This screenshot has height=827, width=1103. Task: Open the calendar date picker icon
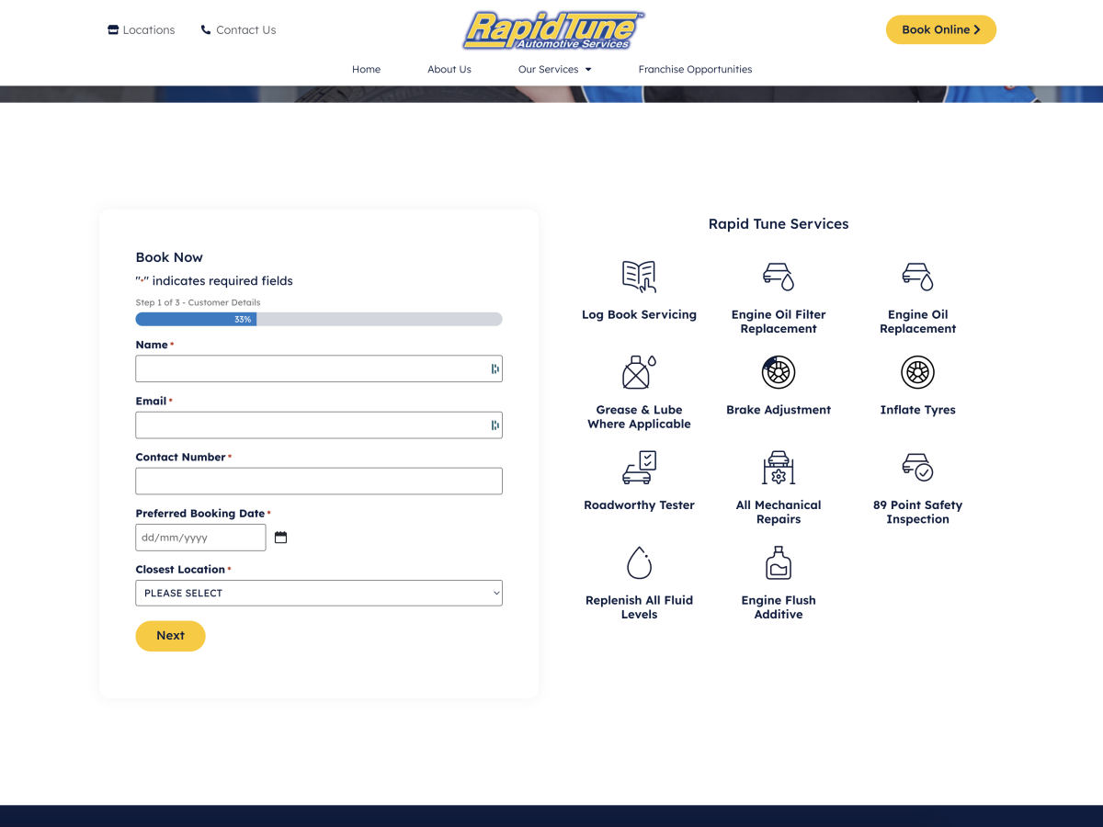(281, 538)
